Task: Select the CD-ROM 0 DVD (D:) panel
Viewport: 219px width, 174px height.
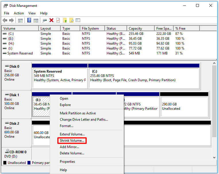Action: 16,154
